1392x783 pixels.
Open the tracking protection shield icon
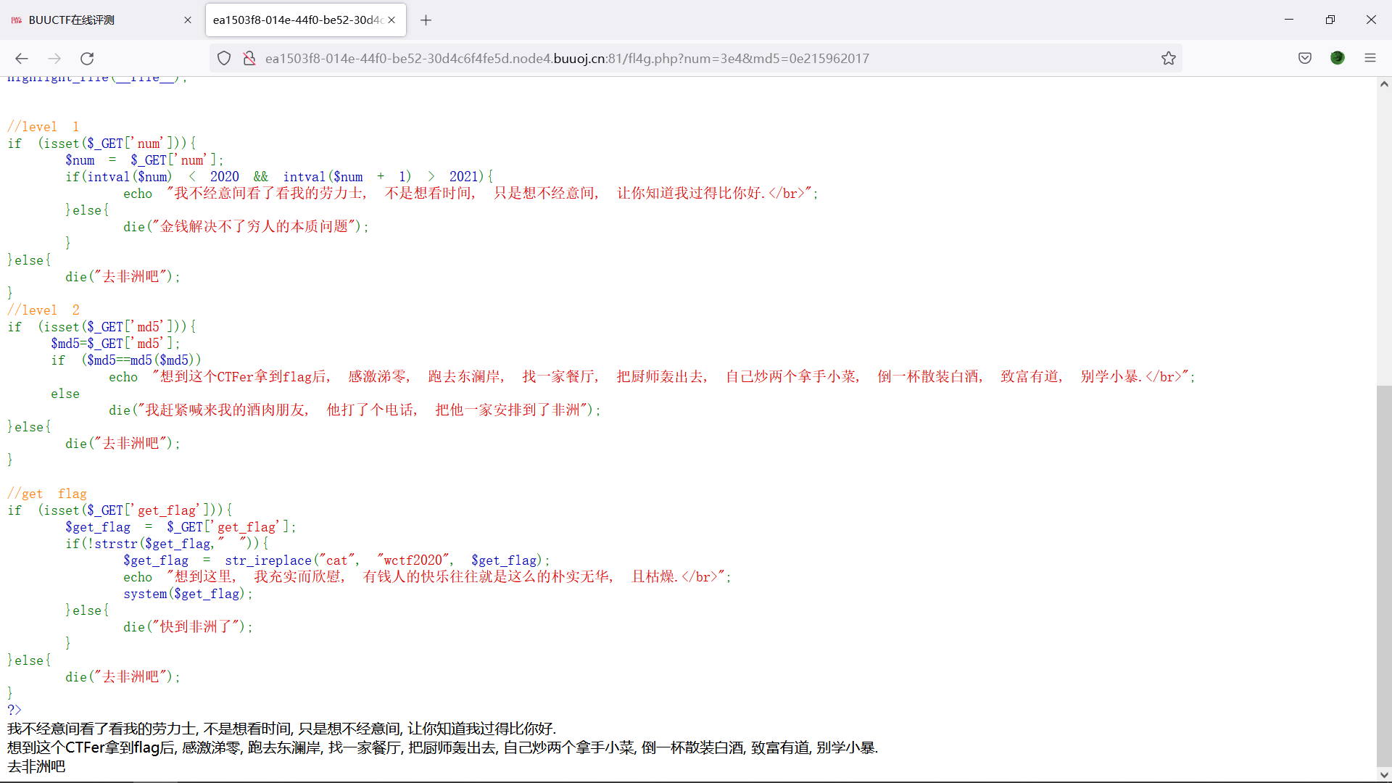click(224, 58)
